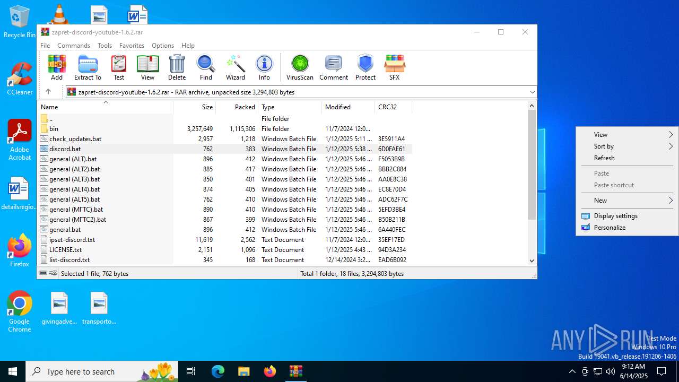Open the Tools menu

[x=105, y=46]
